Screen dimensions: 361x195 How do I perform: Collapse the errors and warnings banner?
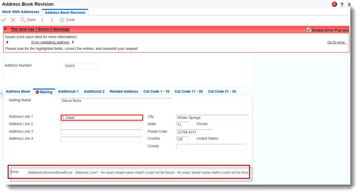pyautogui.click(x=5, y=29)
